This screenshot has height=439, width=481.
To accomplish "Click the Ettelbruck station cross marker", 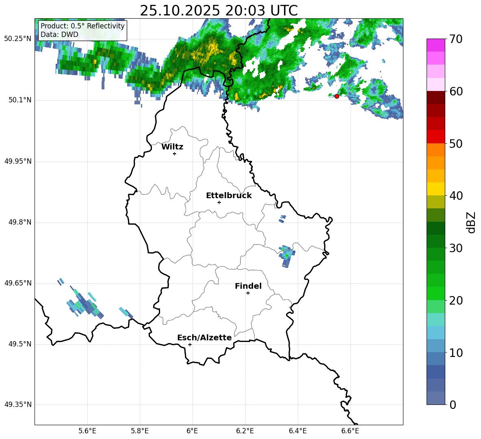I will [x=219, y=202].
